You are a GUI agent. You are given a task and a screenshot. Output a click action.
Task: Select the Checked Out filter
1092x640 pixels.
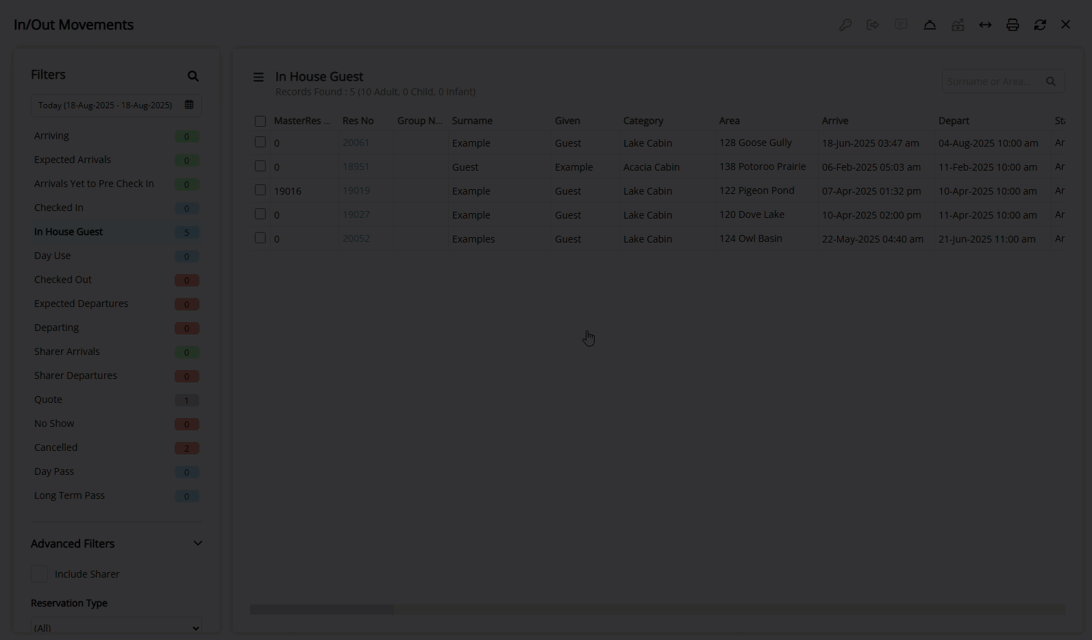116,280
